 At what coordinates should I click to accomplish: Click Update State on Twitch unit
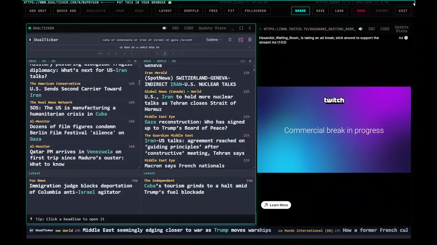click(x=401, y=29)
